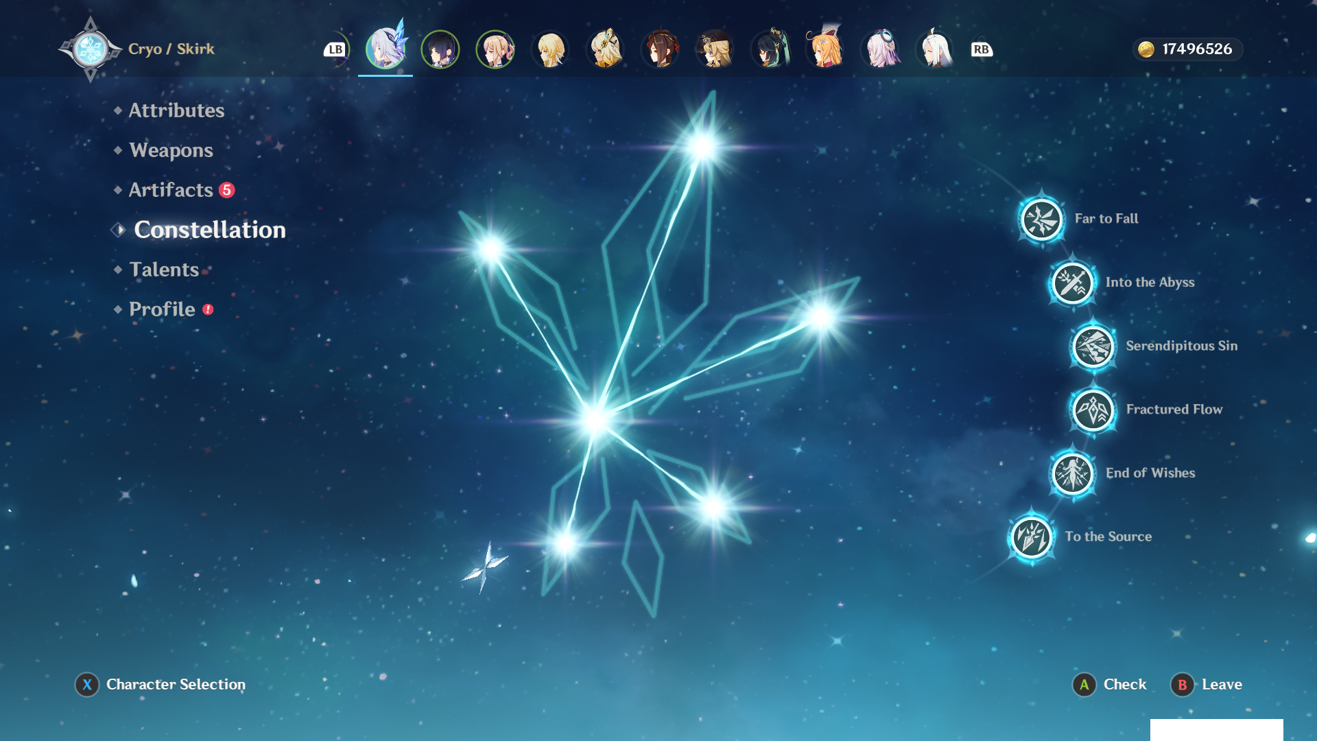The width and height of the screenshot is (1317, 741).
Task: Click the central hub star of the constellation
Action: (597, 419)
